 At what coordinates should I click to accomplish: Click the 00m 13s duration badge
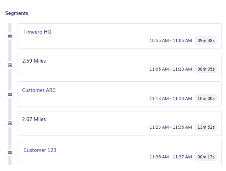tap(206, 157)
